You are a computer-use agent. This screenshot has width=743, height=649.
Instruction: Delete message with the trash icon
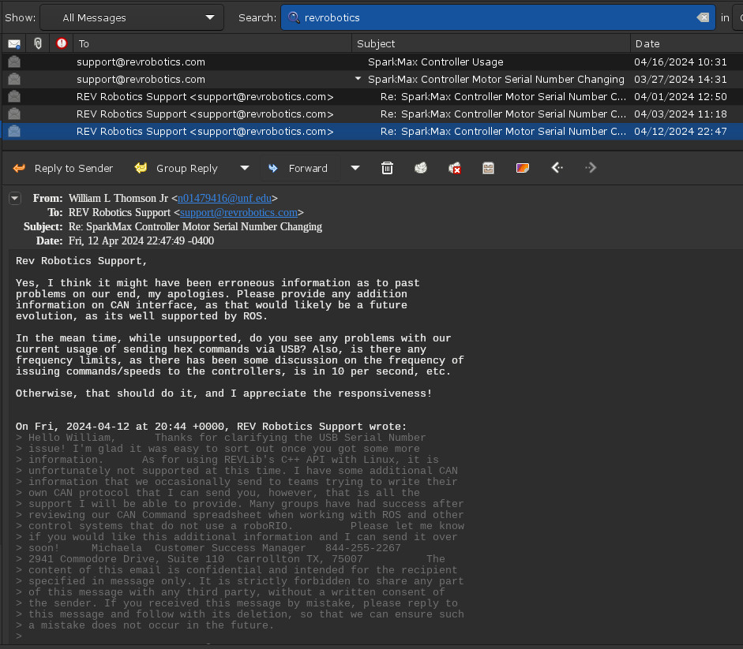point(387,168)
